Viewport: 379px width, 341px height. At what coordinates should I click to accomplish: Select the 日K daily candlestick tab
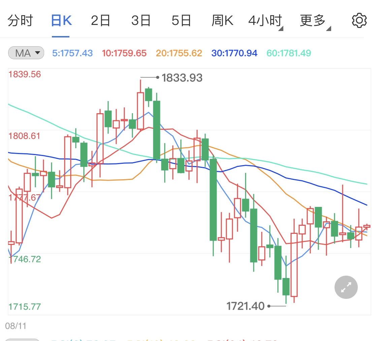61,21
